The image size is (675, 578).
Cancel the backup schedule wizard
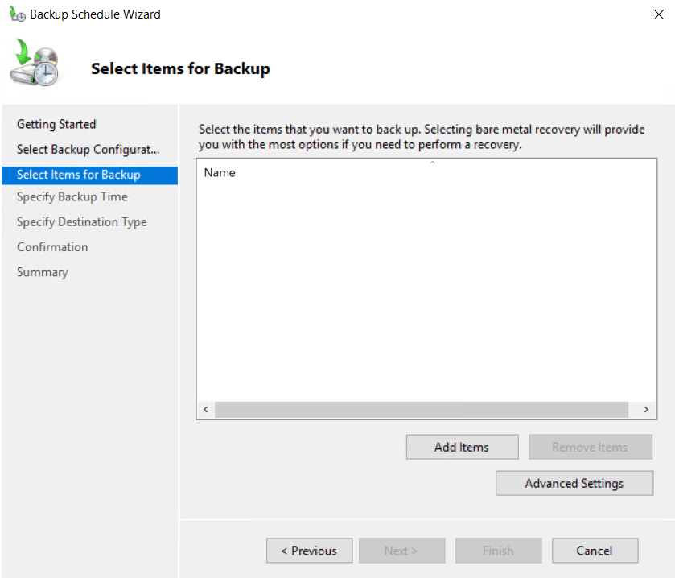595,551
